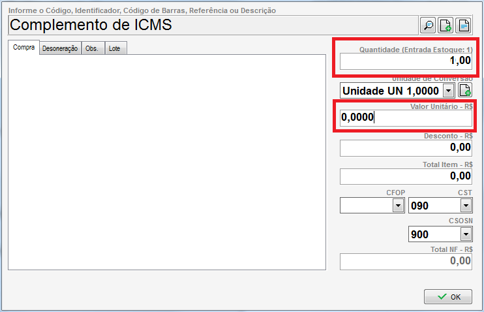
Task: Click add icon beside Unidade de Conversão
Action: [464, 90]
